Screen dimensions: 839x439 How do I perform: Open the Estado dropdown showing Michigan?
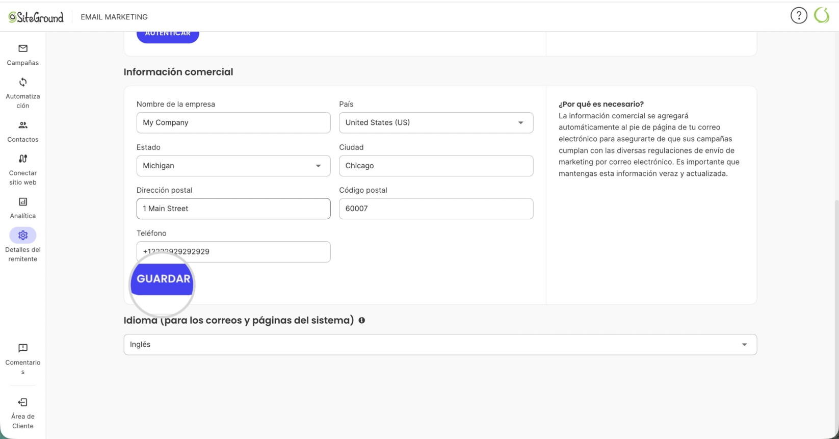(x=233, y=166)
